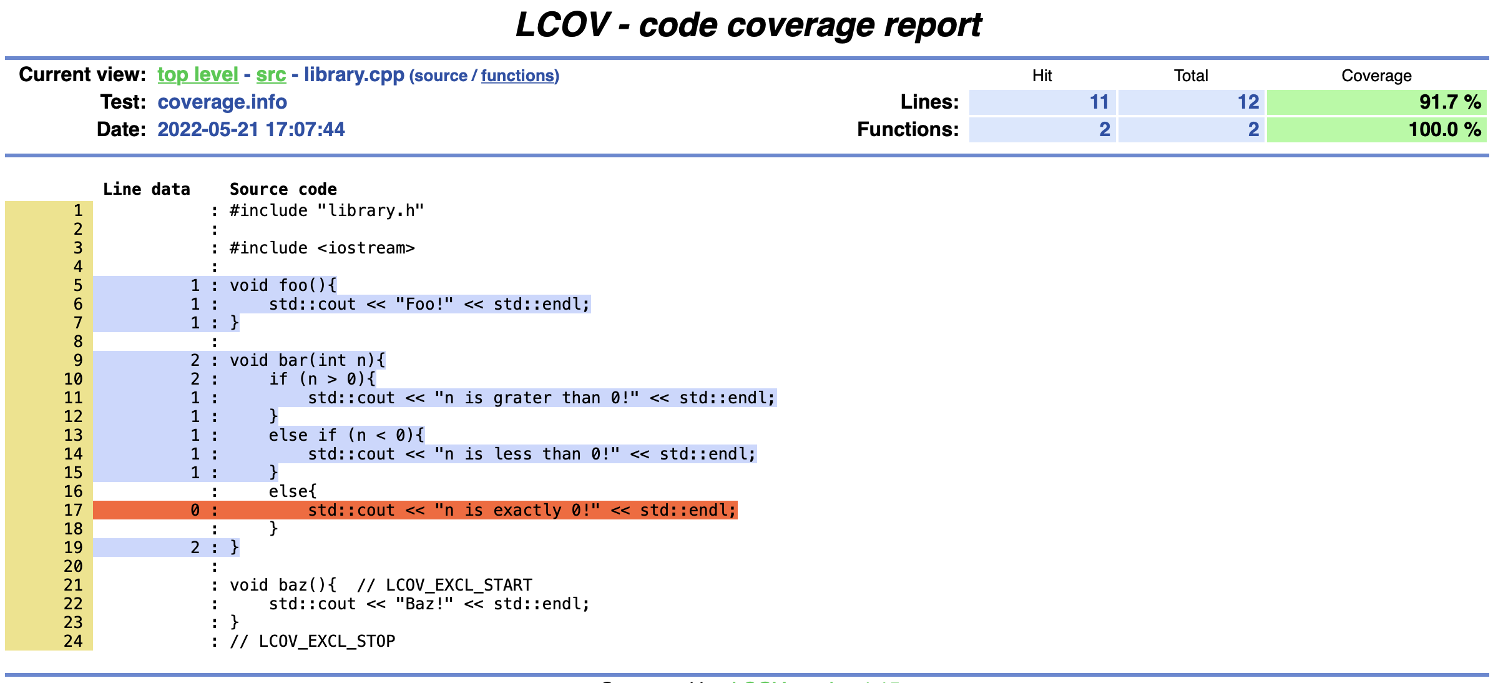
Task: Click the 'library.cpp' file name text
Action: coord(354,75)
